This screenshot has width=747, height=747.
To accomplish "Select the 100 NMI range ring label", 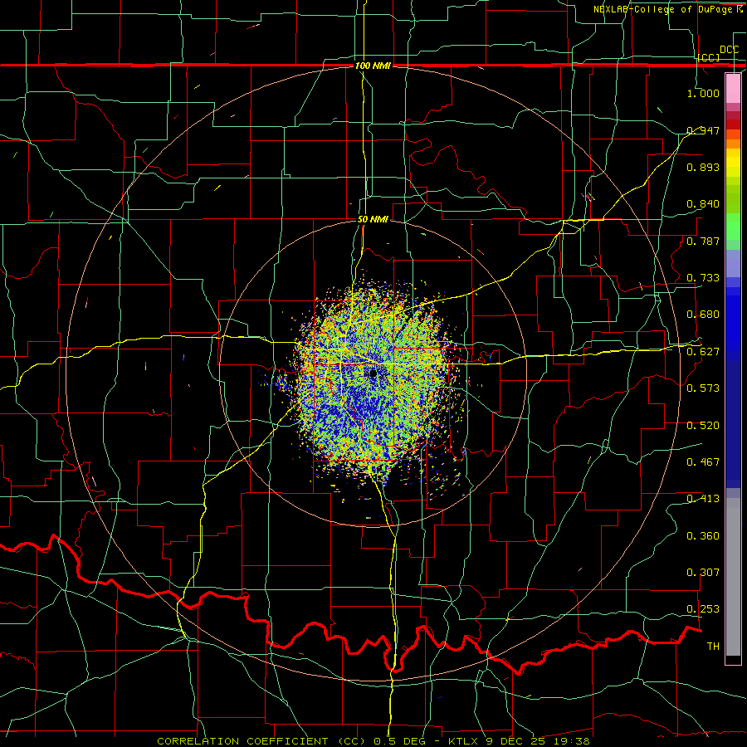I will click(x=373, y=66).
